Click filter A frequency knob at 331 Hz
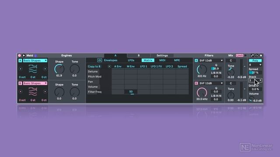This screenshot has height=157, width=280. coord(202,70)
